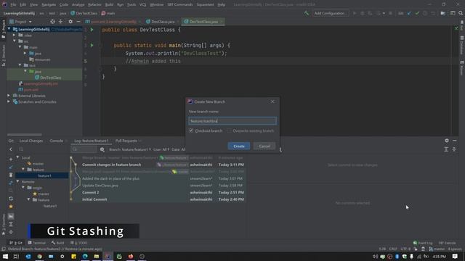Open the Project view dropdown
The width and height of the screenshot is (465, 261).
pyautogui.click(x=20, y=22)
